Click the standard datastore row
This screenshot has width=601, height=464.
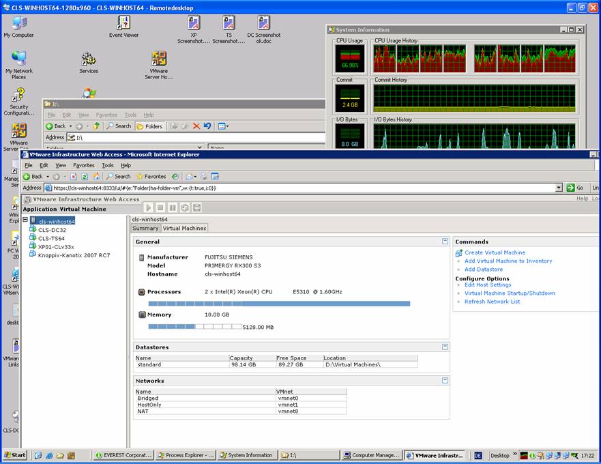[x=276, y=364]
